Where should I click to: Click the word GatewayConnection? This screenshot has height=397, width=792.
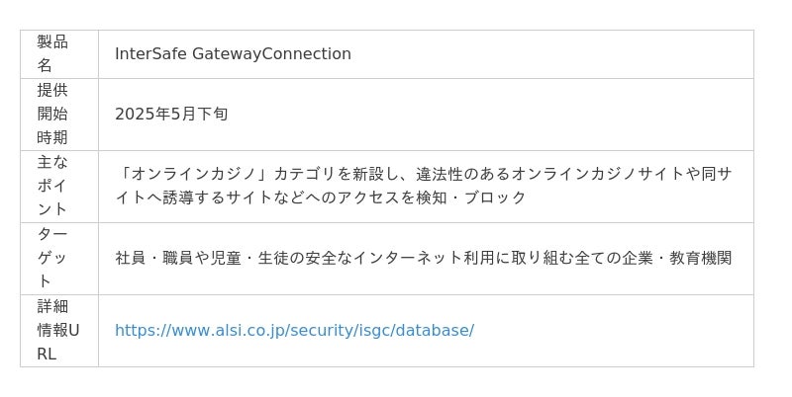click(271, 53)
